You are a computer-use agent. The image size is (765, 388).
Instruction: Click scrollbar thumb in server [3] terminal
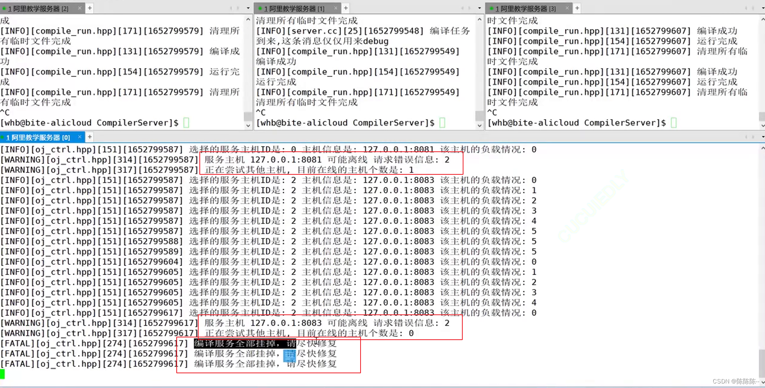point(762,116)
